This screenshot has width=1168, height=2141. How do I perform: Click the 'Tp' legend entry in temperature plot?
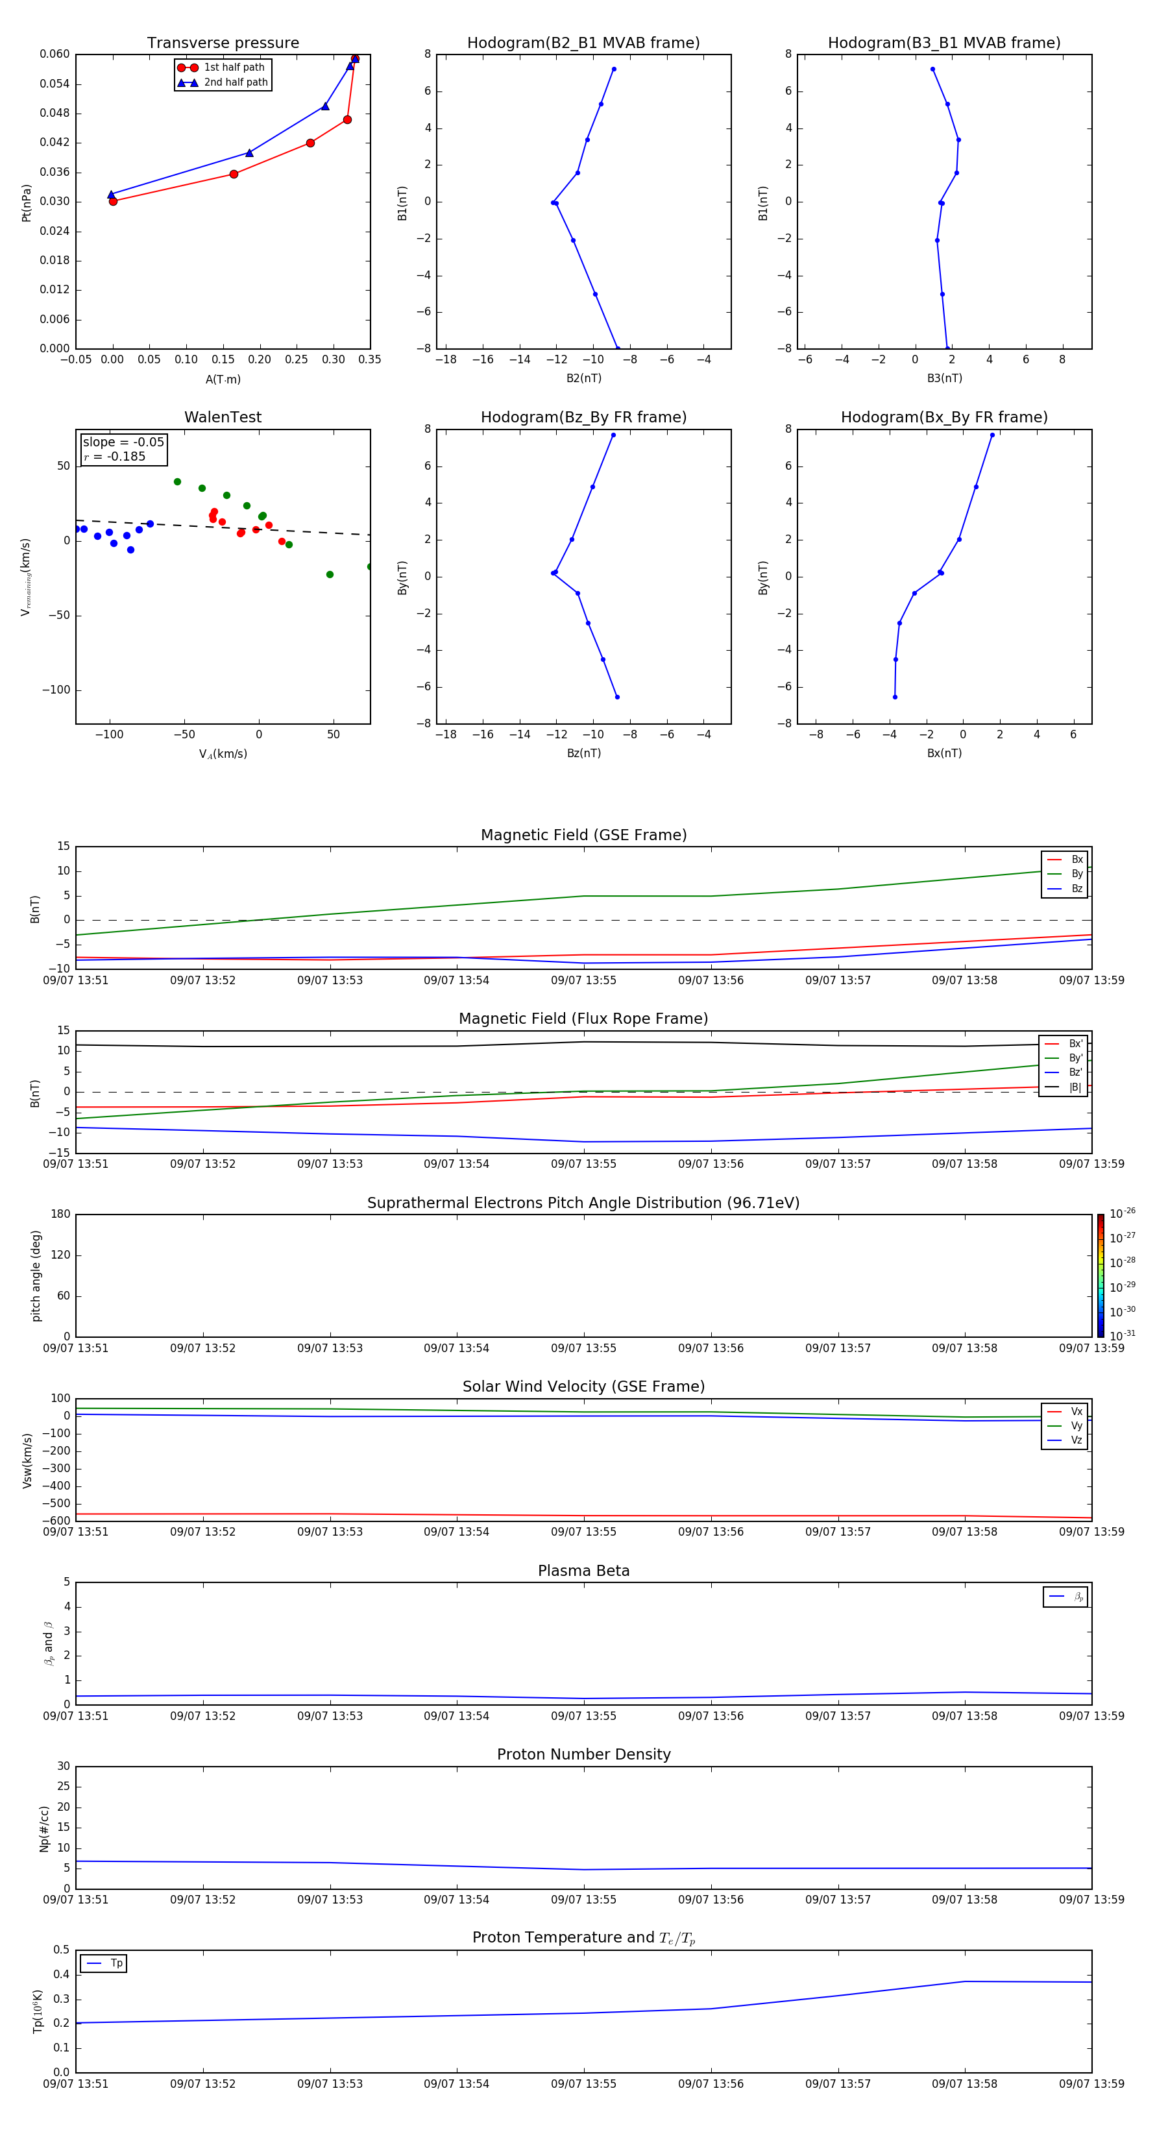pyautogui.click(x=104, y=1963)
